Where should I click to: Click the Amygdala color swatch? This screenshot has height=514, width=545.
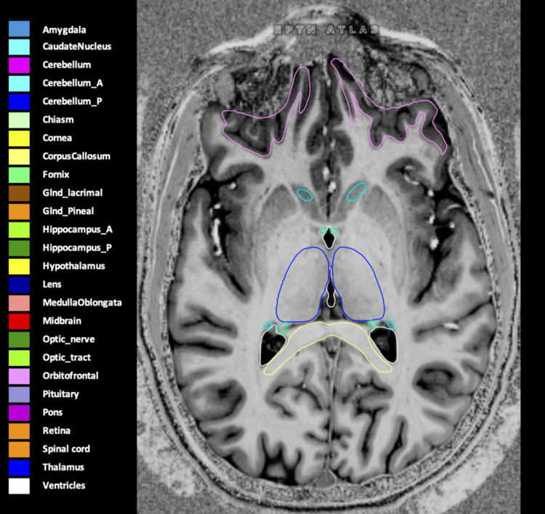(x=19, y=28)
